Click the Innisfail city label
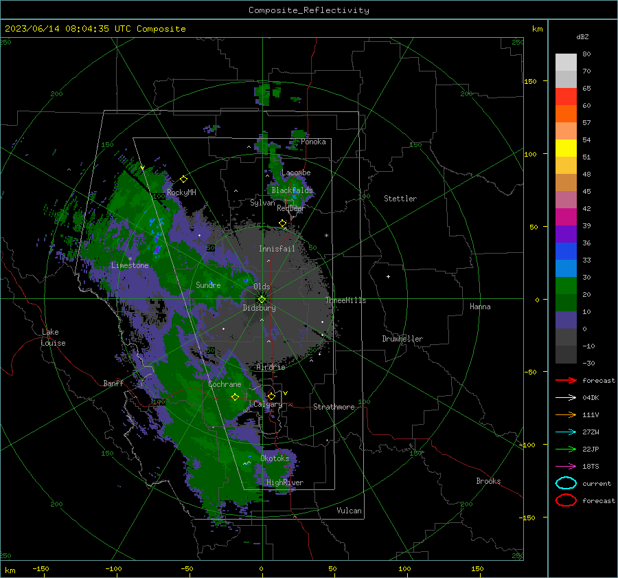Viewport: 618px width, 578px height. 277,249
